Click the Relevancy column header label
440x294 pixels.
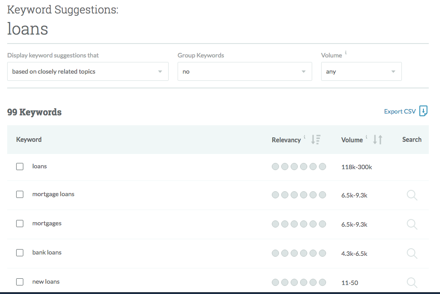[286, 140]
